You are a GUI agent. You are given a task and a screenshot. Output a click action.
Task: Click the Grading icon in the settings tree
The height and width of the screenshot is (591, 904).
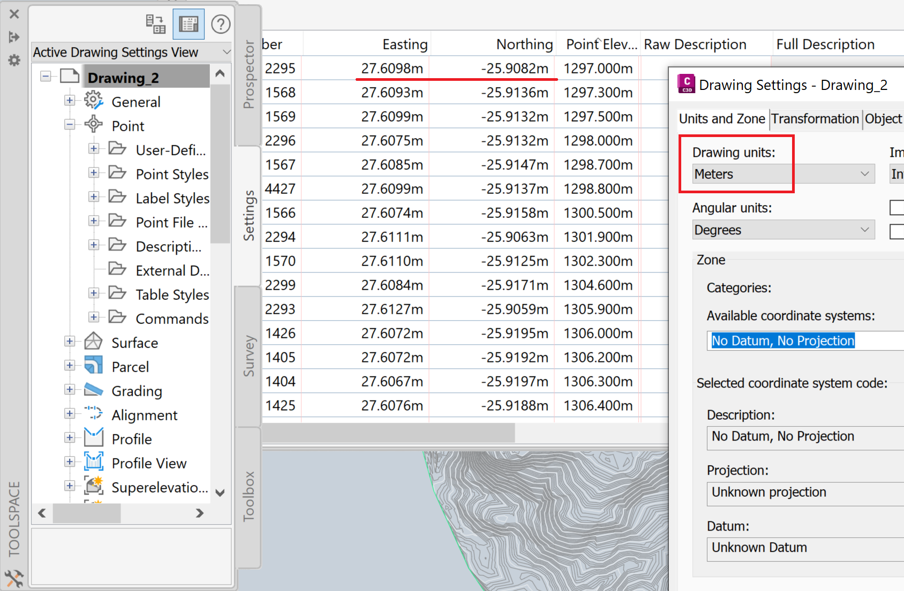click(93, 390)
